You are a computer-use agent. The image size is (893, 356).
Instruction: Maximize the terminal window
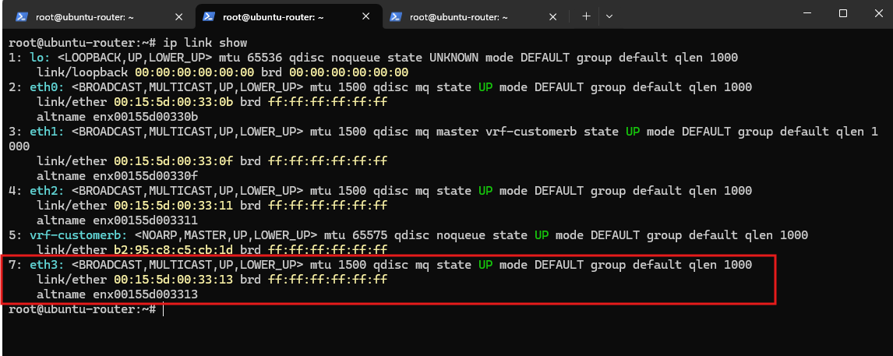pyautogui.click(x=843, y=14)
